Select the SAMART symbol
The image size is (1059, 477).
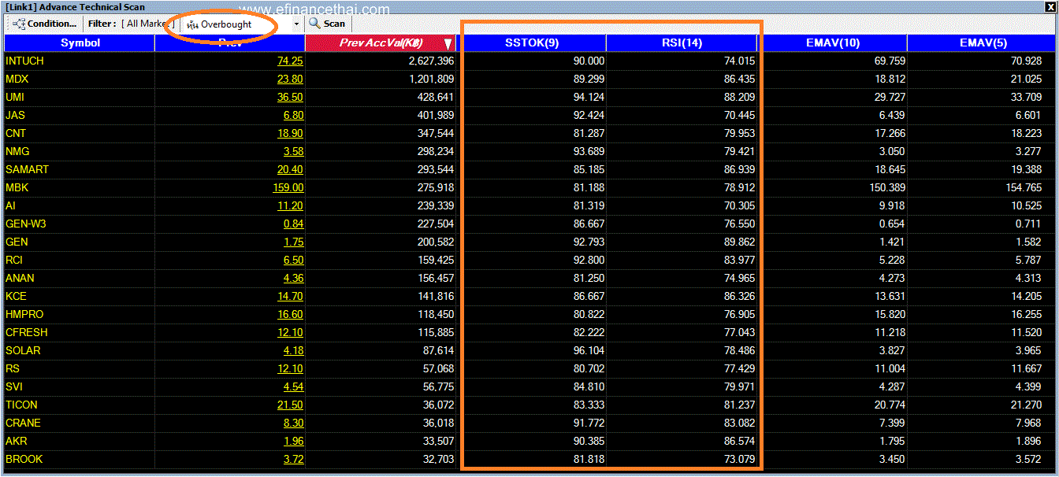pos(27,169)
